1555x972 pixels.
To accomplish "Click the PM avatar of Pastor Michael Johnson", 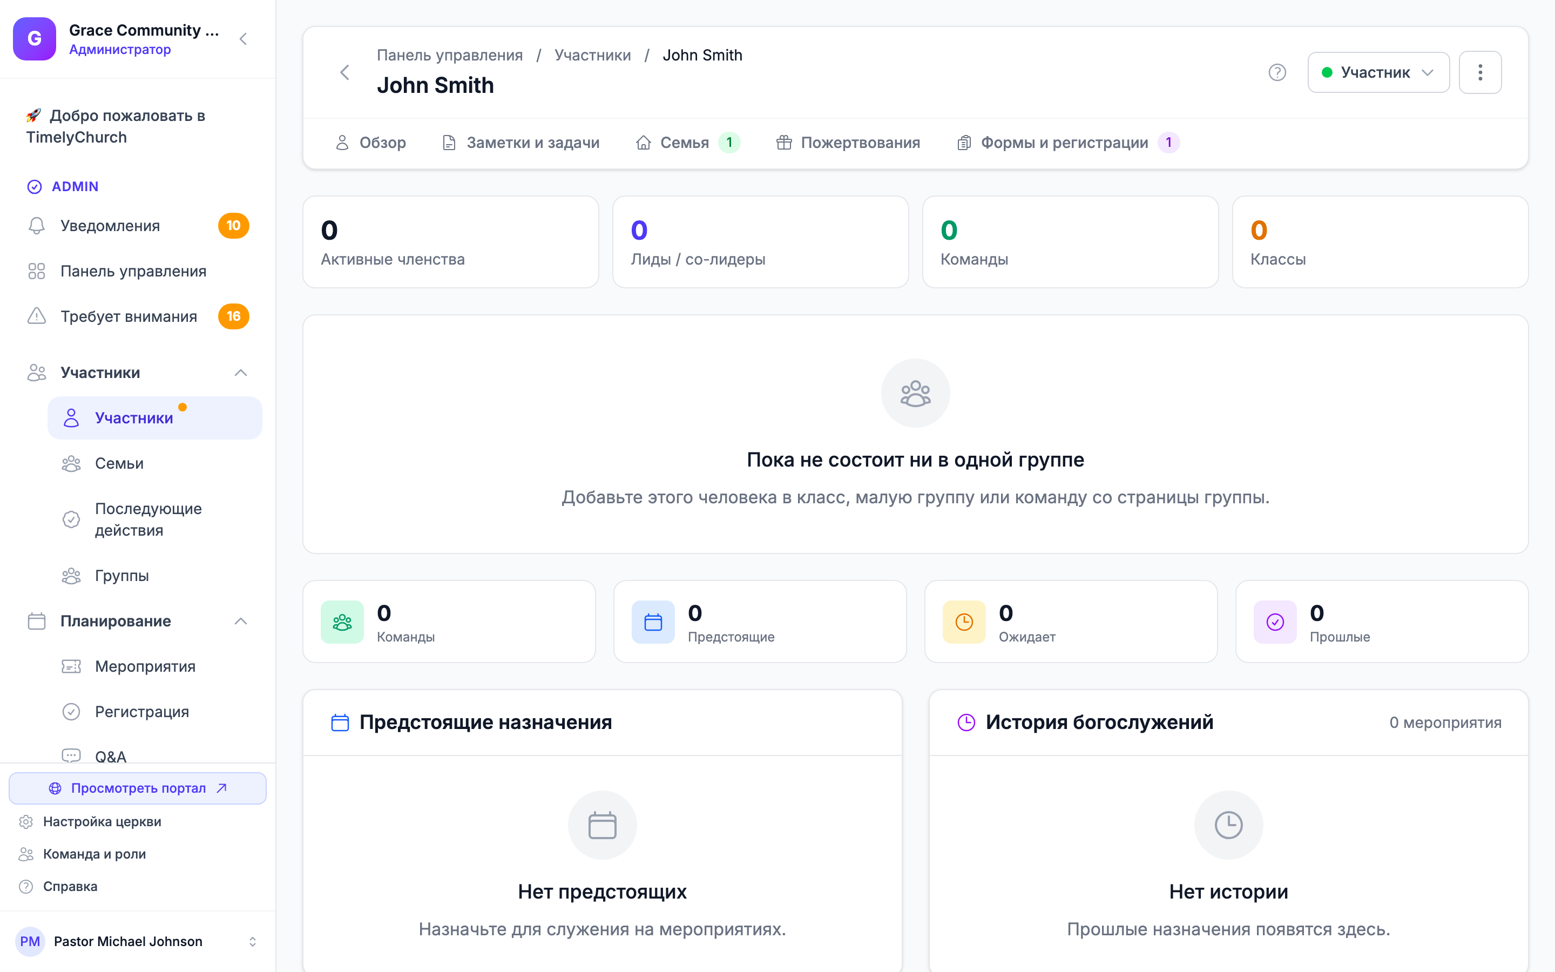I will [30, 941].
